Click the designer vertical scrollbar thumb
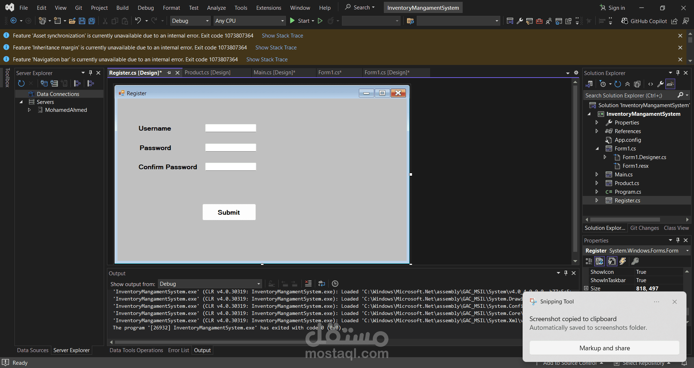The image size is (694, 368). 575,169
